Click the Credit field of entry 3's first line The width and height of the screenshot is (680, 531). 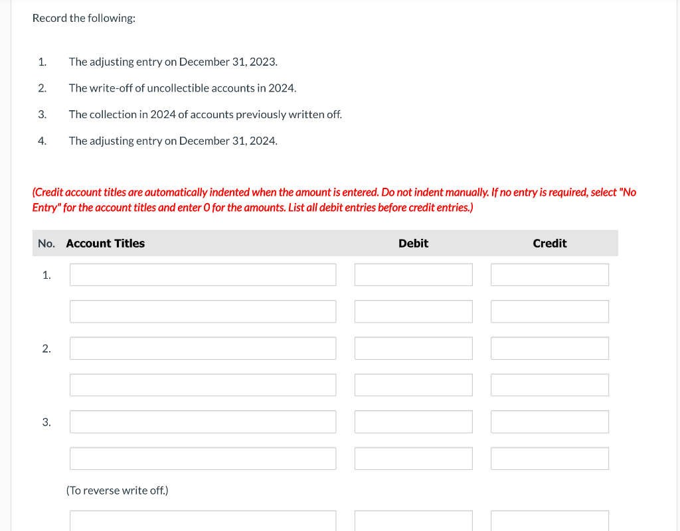[549, 421]
